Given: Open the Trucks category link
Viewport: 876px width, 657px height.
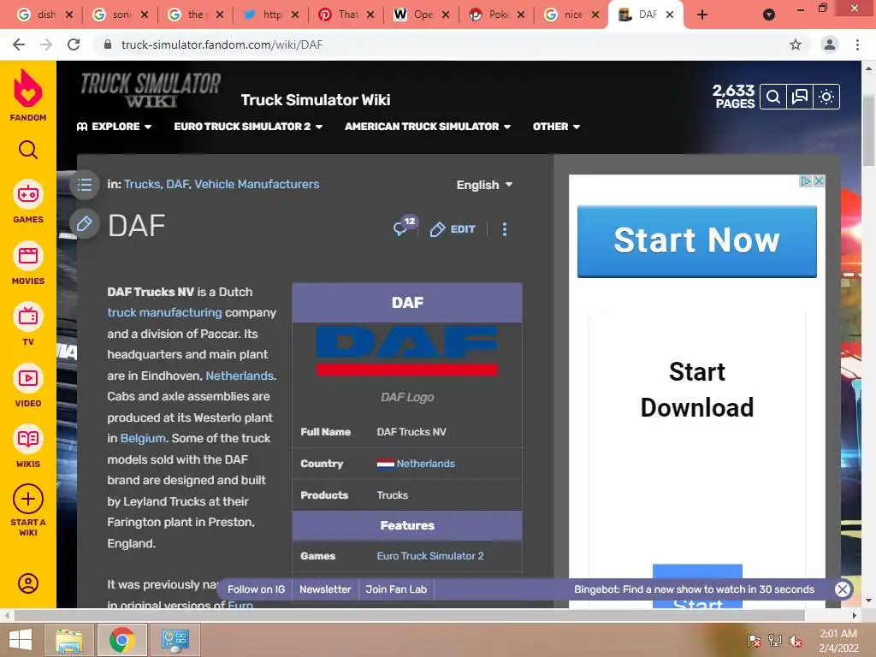Looking at the screenshot, I should 142,185.
